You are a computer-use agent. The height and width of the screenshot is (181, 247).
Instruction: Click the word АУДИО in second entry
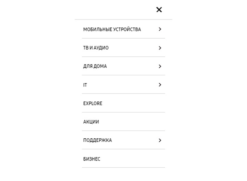tap(101, 48)
